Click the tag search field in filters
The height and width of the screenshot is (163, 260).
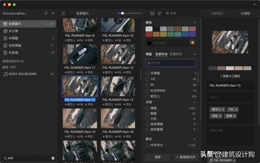pos(171,63)
